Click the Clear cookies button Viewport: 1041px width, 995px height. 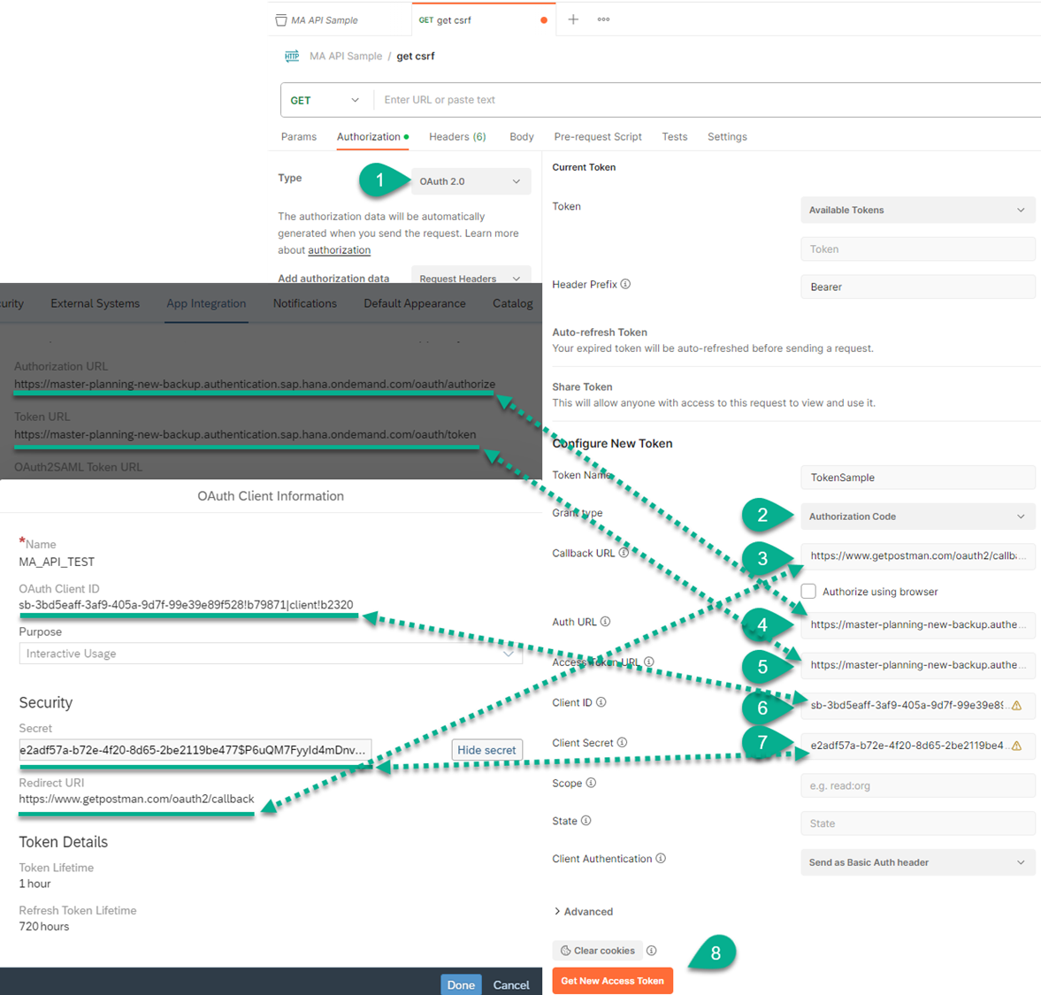click(x=598, y=951)
